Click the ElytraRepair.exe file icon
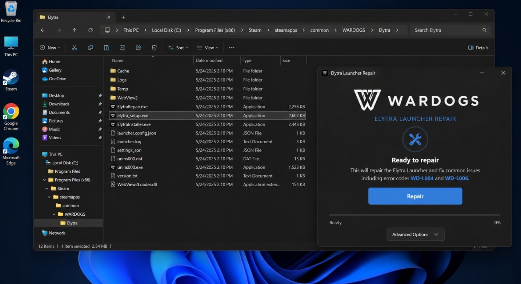The image size is (521, 284). (113, 107)
